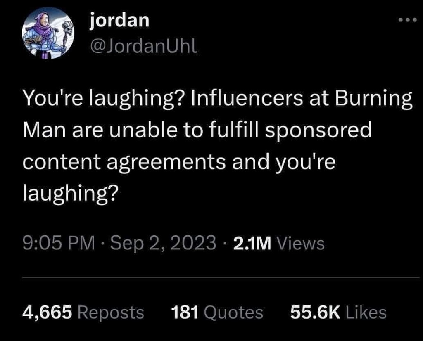This screenshot has height=341, width=423.
Task: View the 55.6K likes count
Action: tap(315, 313)
